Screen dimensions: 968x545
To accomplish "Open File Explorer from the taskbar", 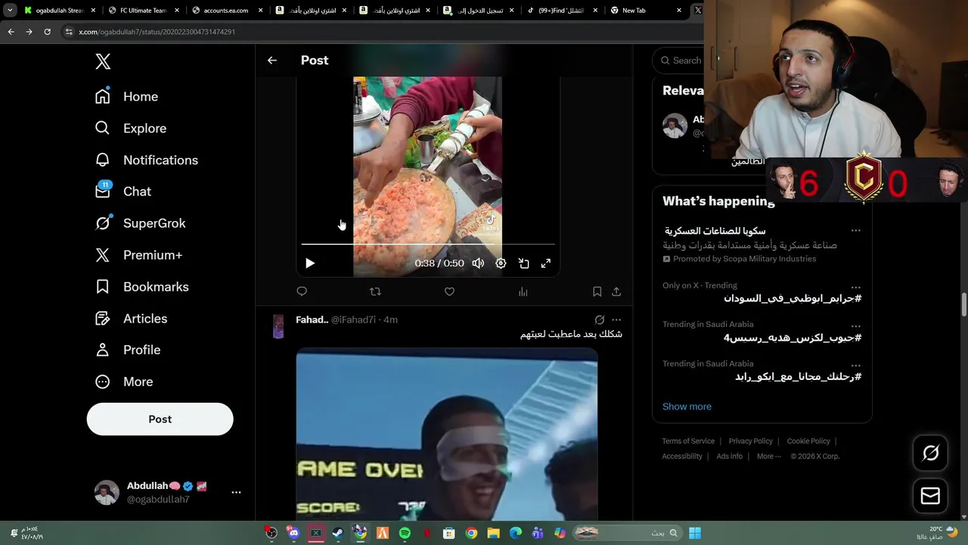I will [493, 533].
